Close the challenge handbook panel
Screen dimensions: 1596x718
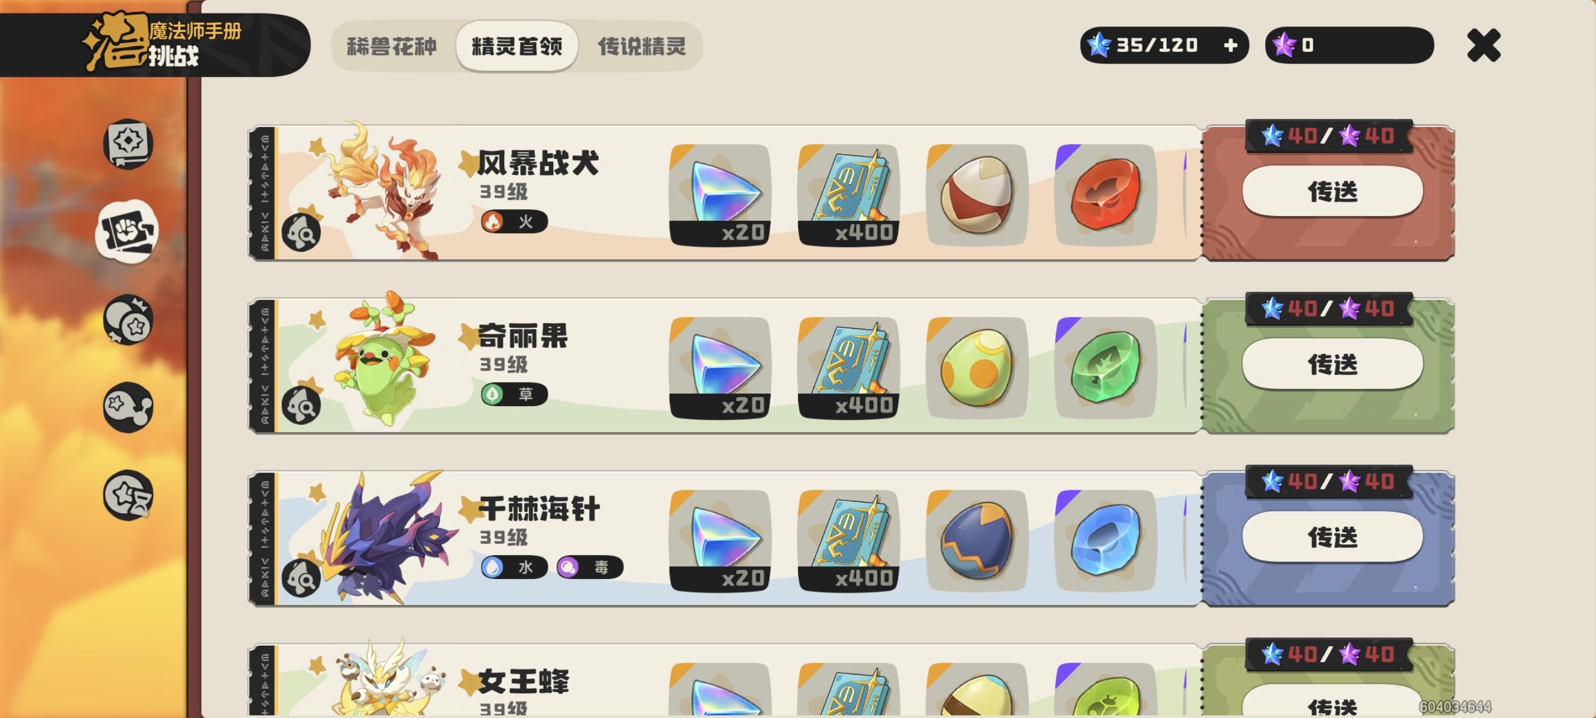[1483, 45]
